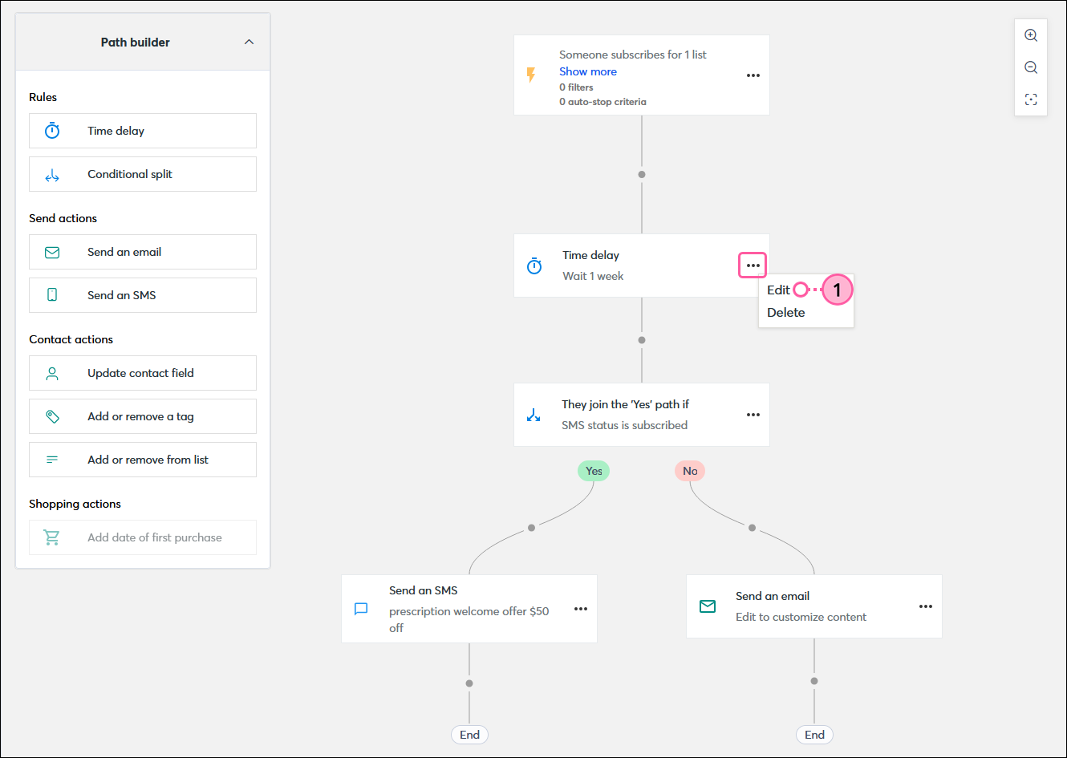Click the Send an SMS phone icon
The height and width of the screenshot is (758, 1067).
point(51,294)
